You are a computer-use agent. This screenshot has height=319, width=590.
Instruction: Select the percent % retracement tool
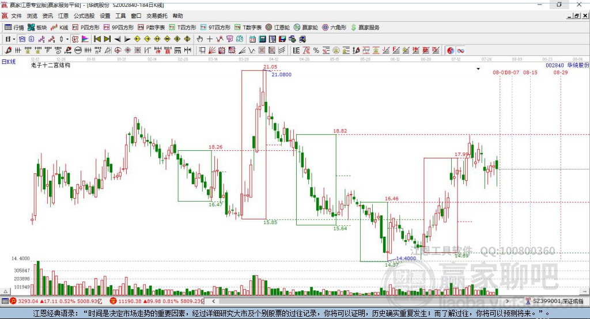point(316,51)
